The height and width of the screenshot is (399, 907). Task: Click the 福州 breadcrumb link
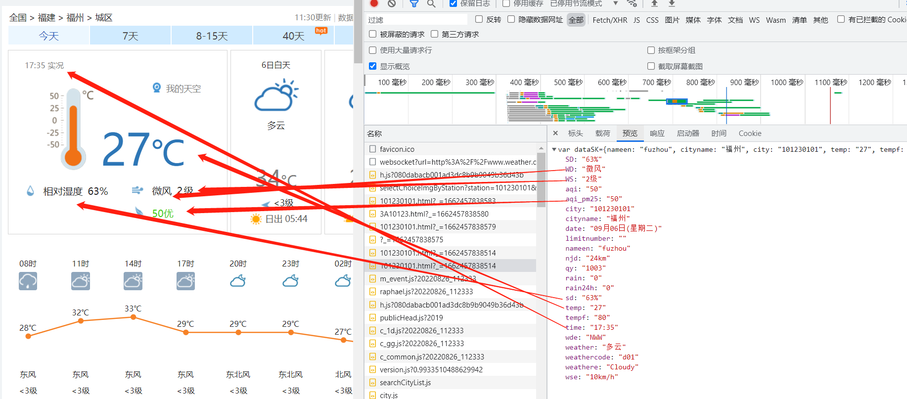click(75, 18)
